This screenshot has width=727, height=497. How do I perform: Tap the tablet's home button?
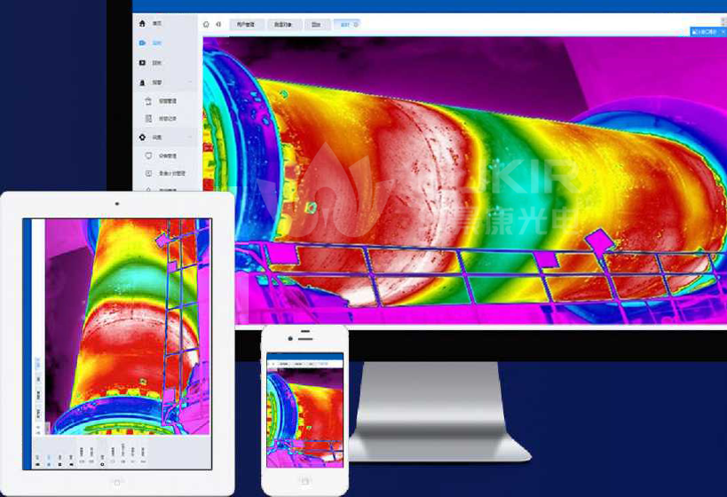pos(117,483)
